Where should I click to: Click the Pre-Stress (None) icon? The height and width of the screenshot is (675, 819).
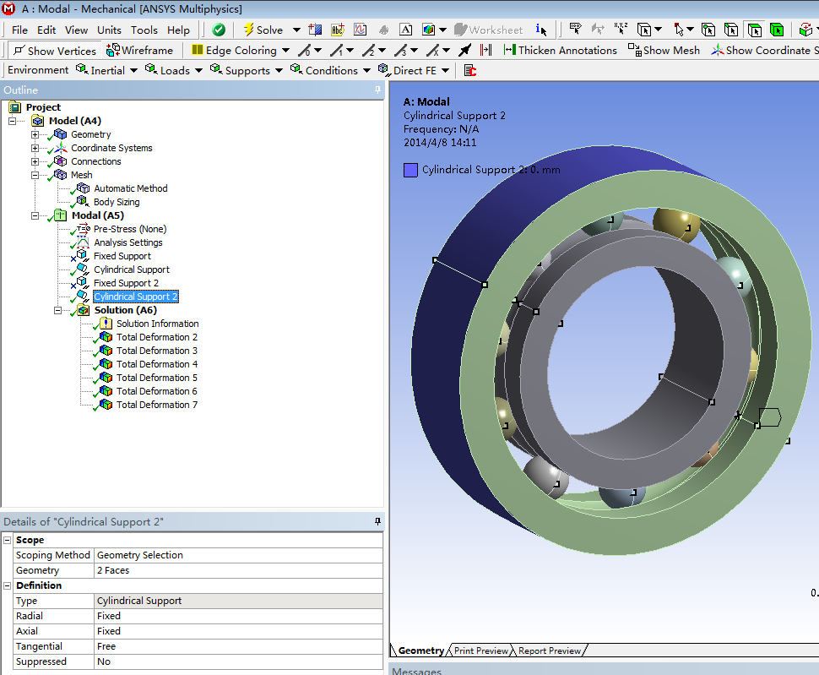[x=83, y=229]
